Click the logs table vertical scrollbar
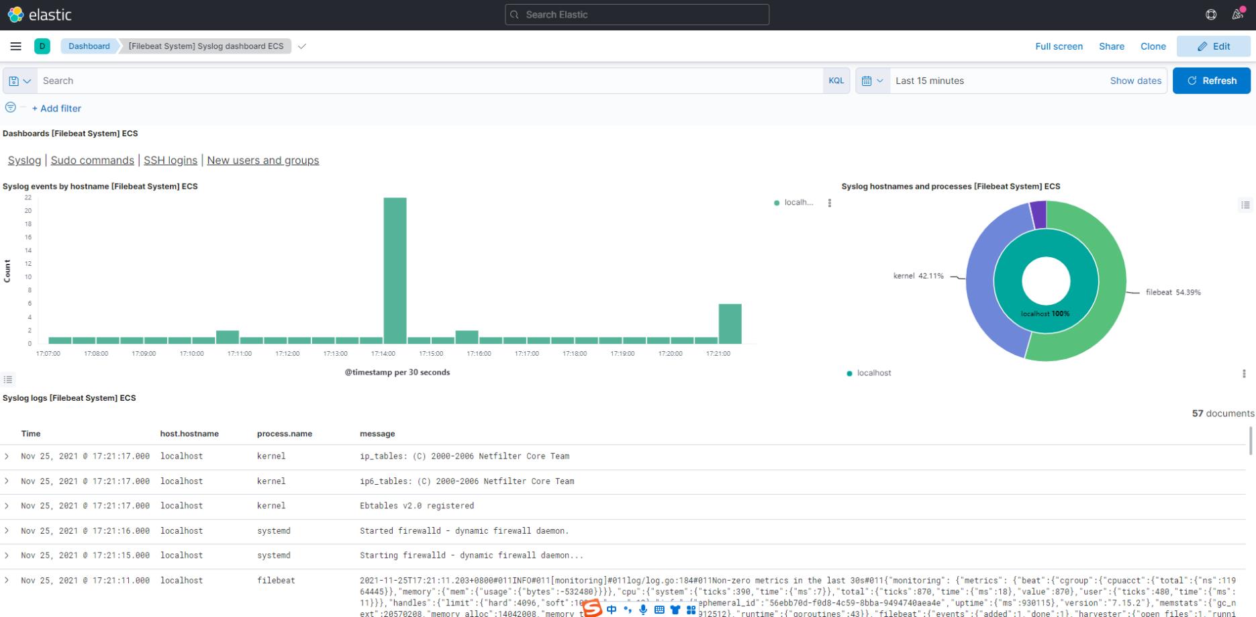This screenshot has width=1256, height=617. point(1250,440)
